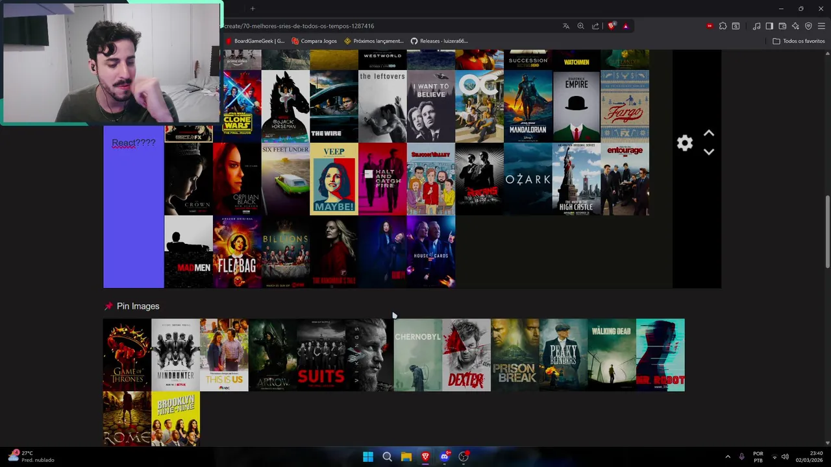Select the Mr. Robot poster
Screen dimensions: 831x467
(660, 355)
